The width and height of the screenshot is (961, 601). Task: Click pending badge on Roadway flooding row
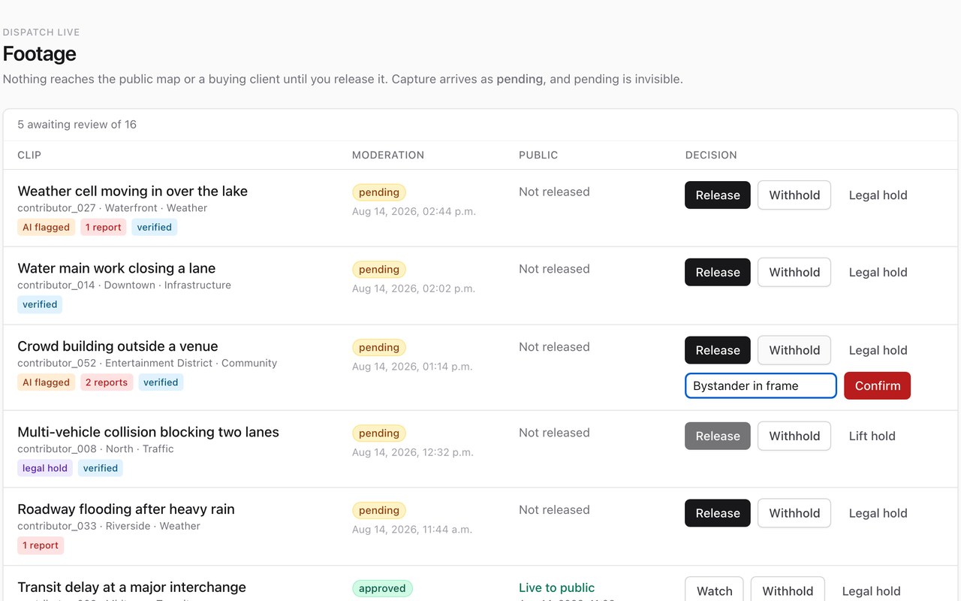pyautogui.click(x=379, y=510)
